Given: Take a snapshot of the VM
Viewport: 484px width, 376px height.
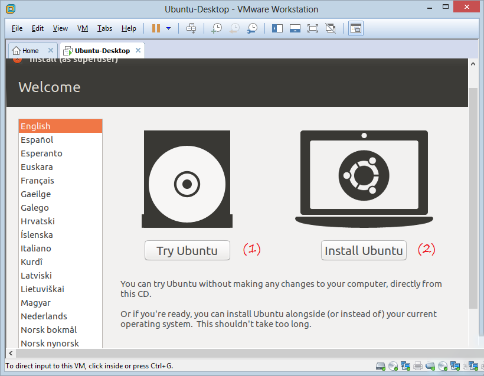Looking at the screenshot, I should [217, 28].
